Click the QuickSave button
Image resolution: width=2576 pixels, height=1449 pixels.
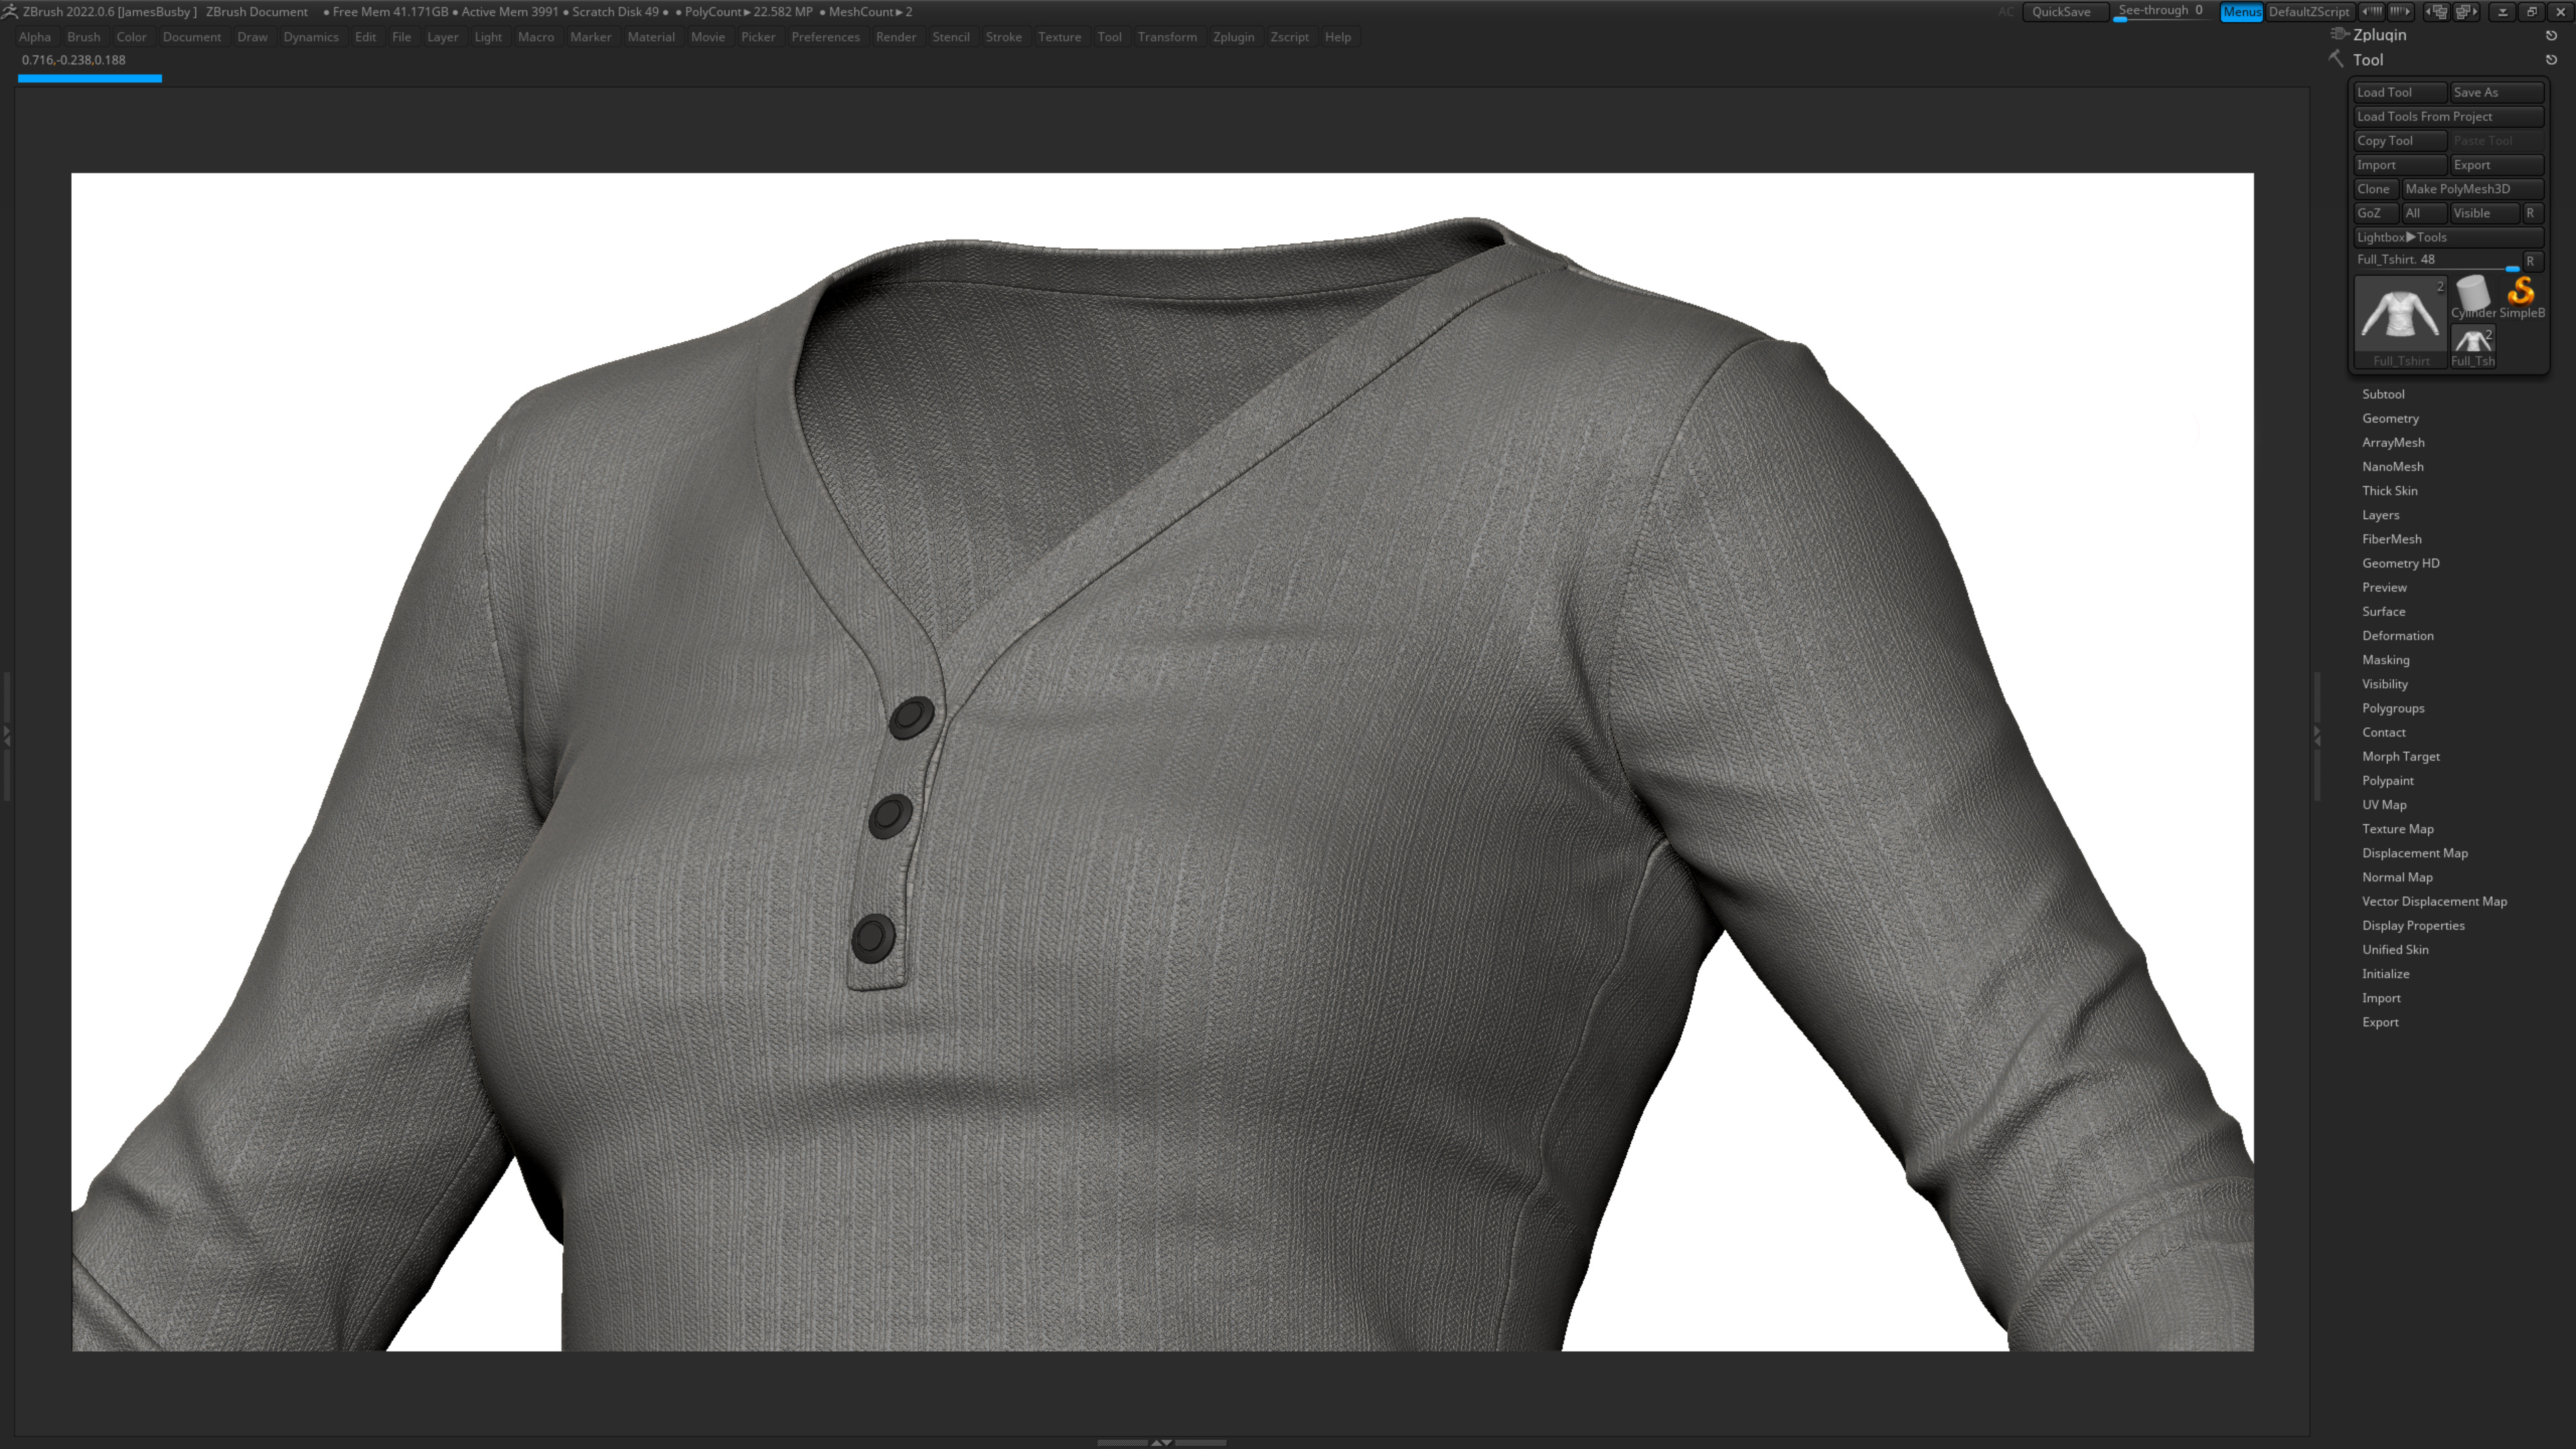(2061, 12)
